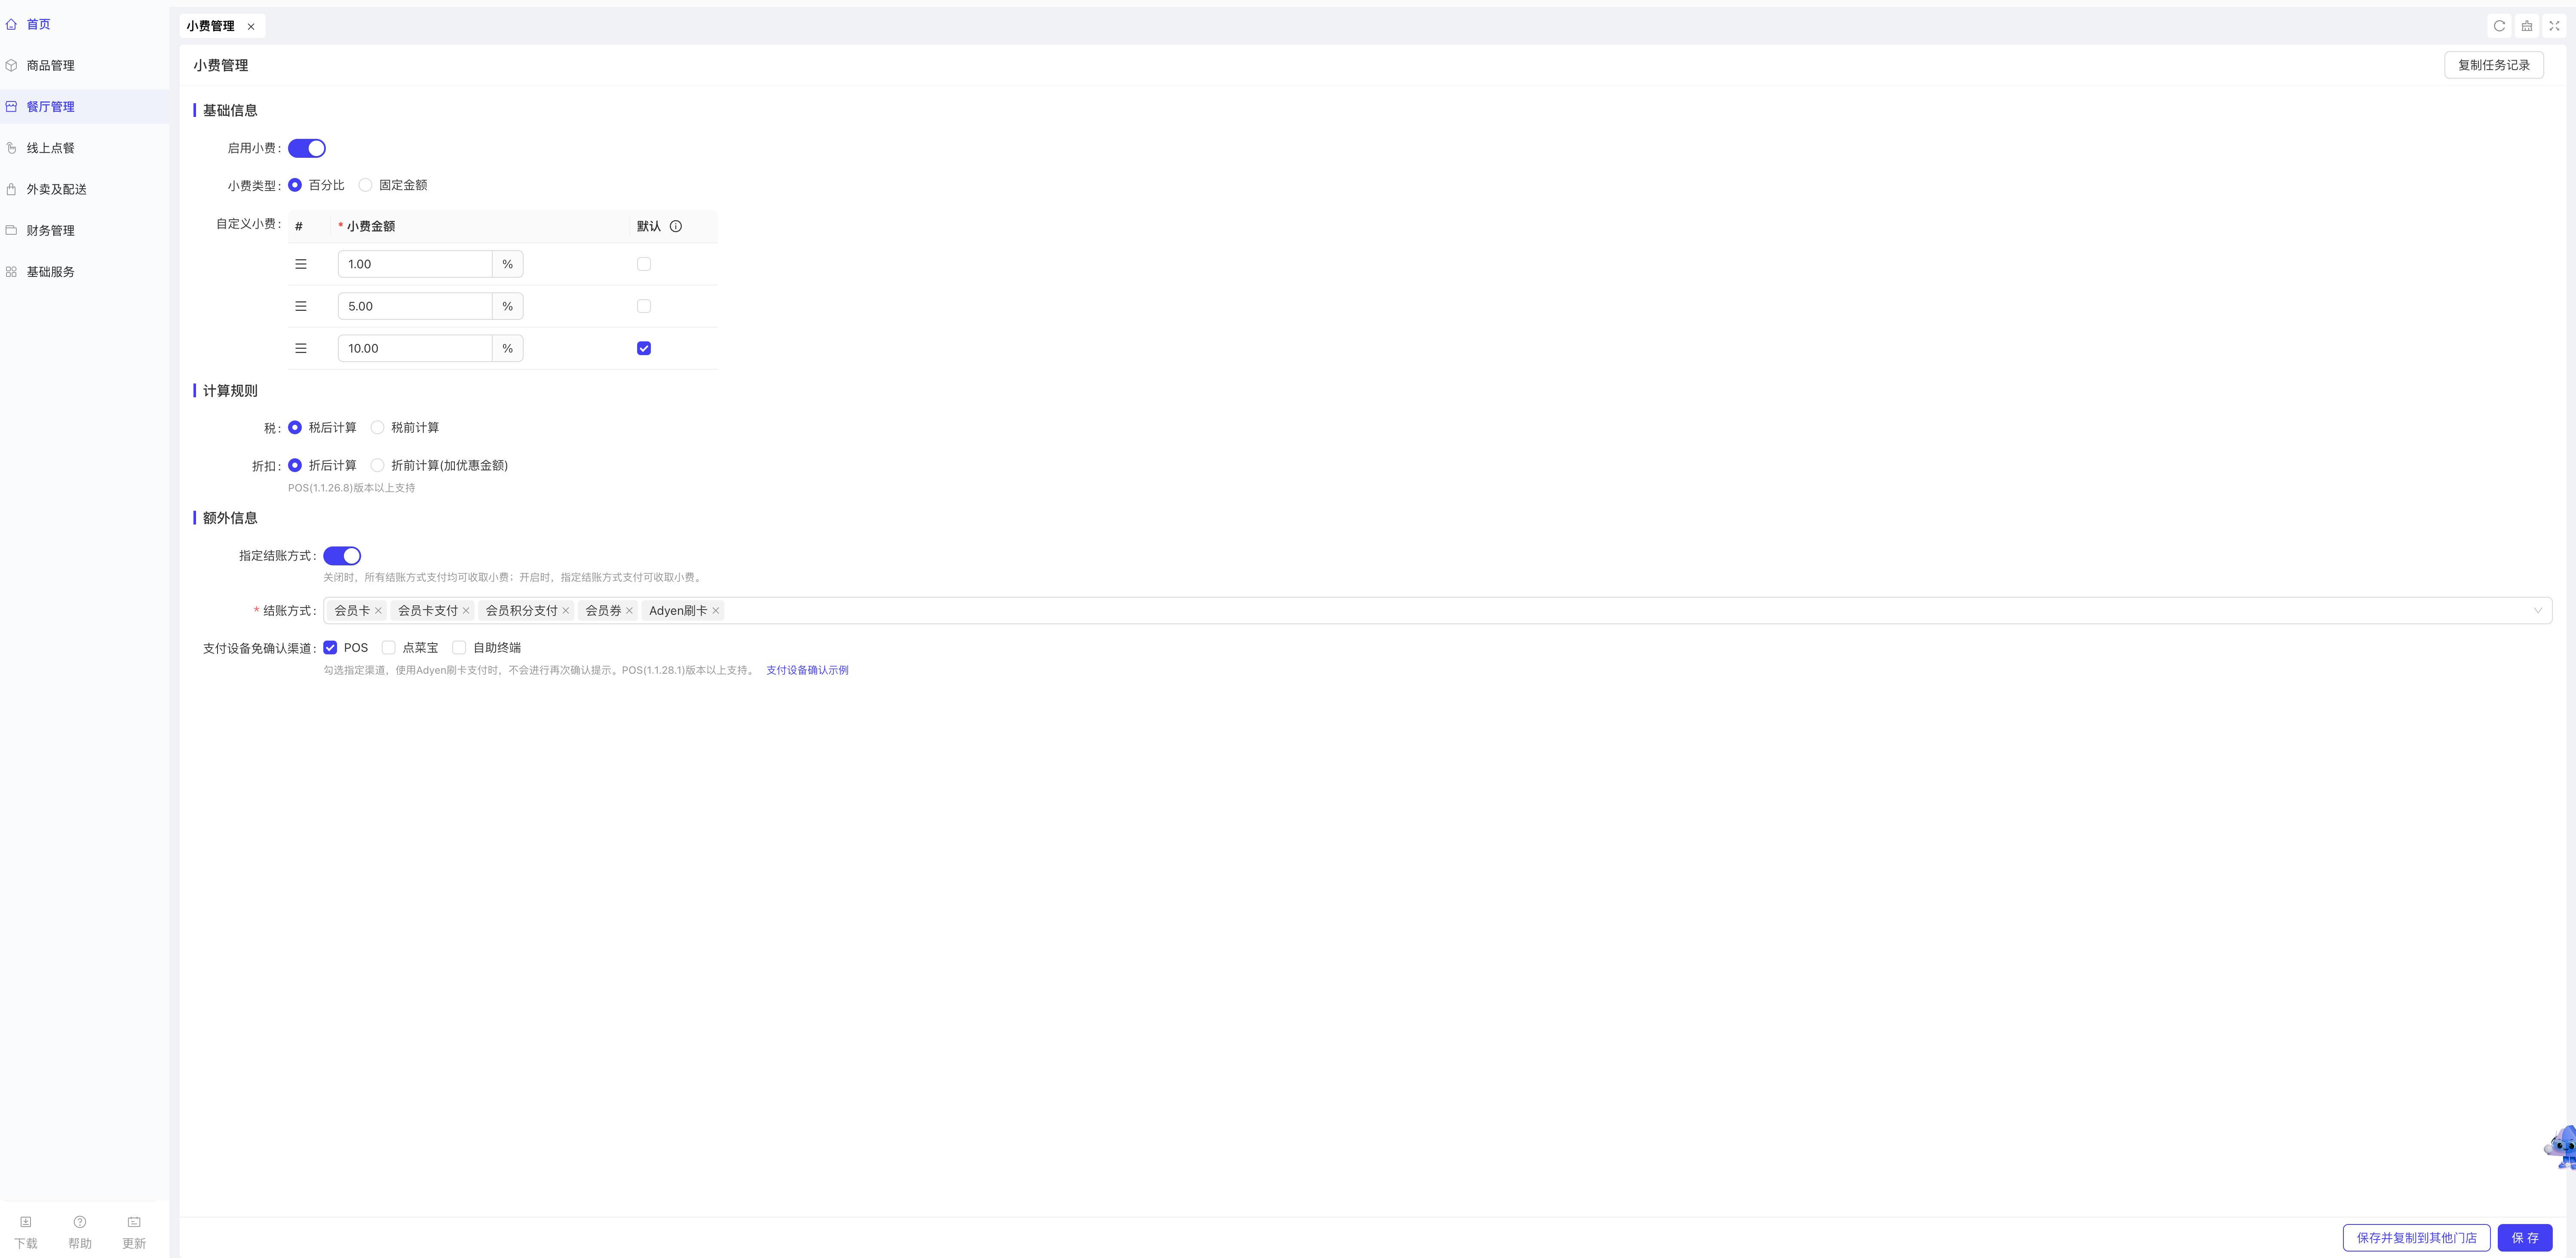The height and width of the screenshot is (1258, 2576).
Task: Open the 支付设备确认示例 link
Action: click(x=807, y=670)
